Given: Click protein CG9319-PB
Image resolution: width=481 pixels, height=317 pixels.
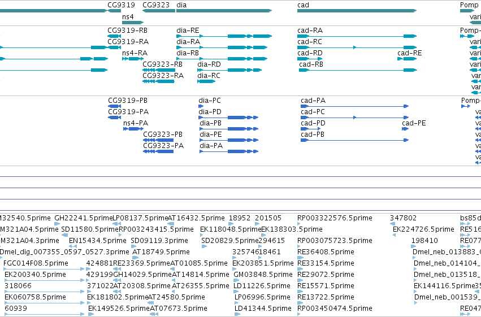Looking at the screenshot, I should (x=128, y=101).
